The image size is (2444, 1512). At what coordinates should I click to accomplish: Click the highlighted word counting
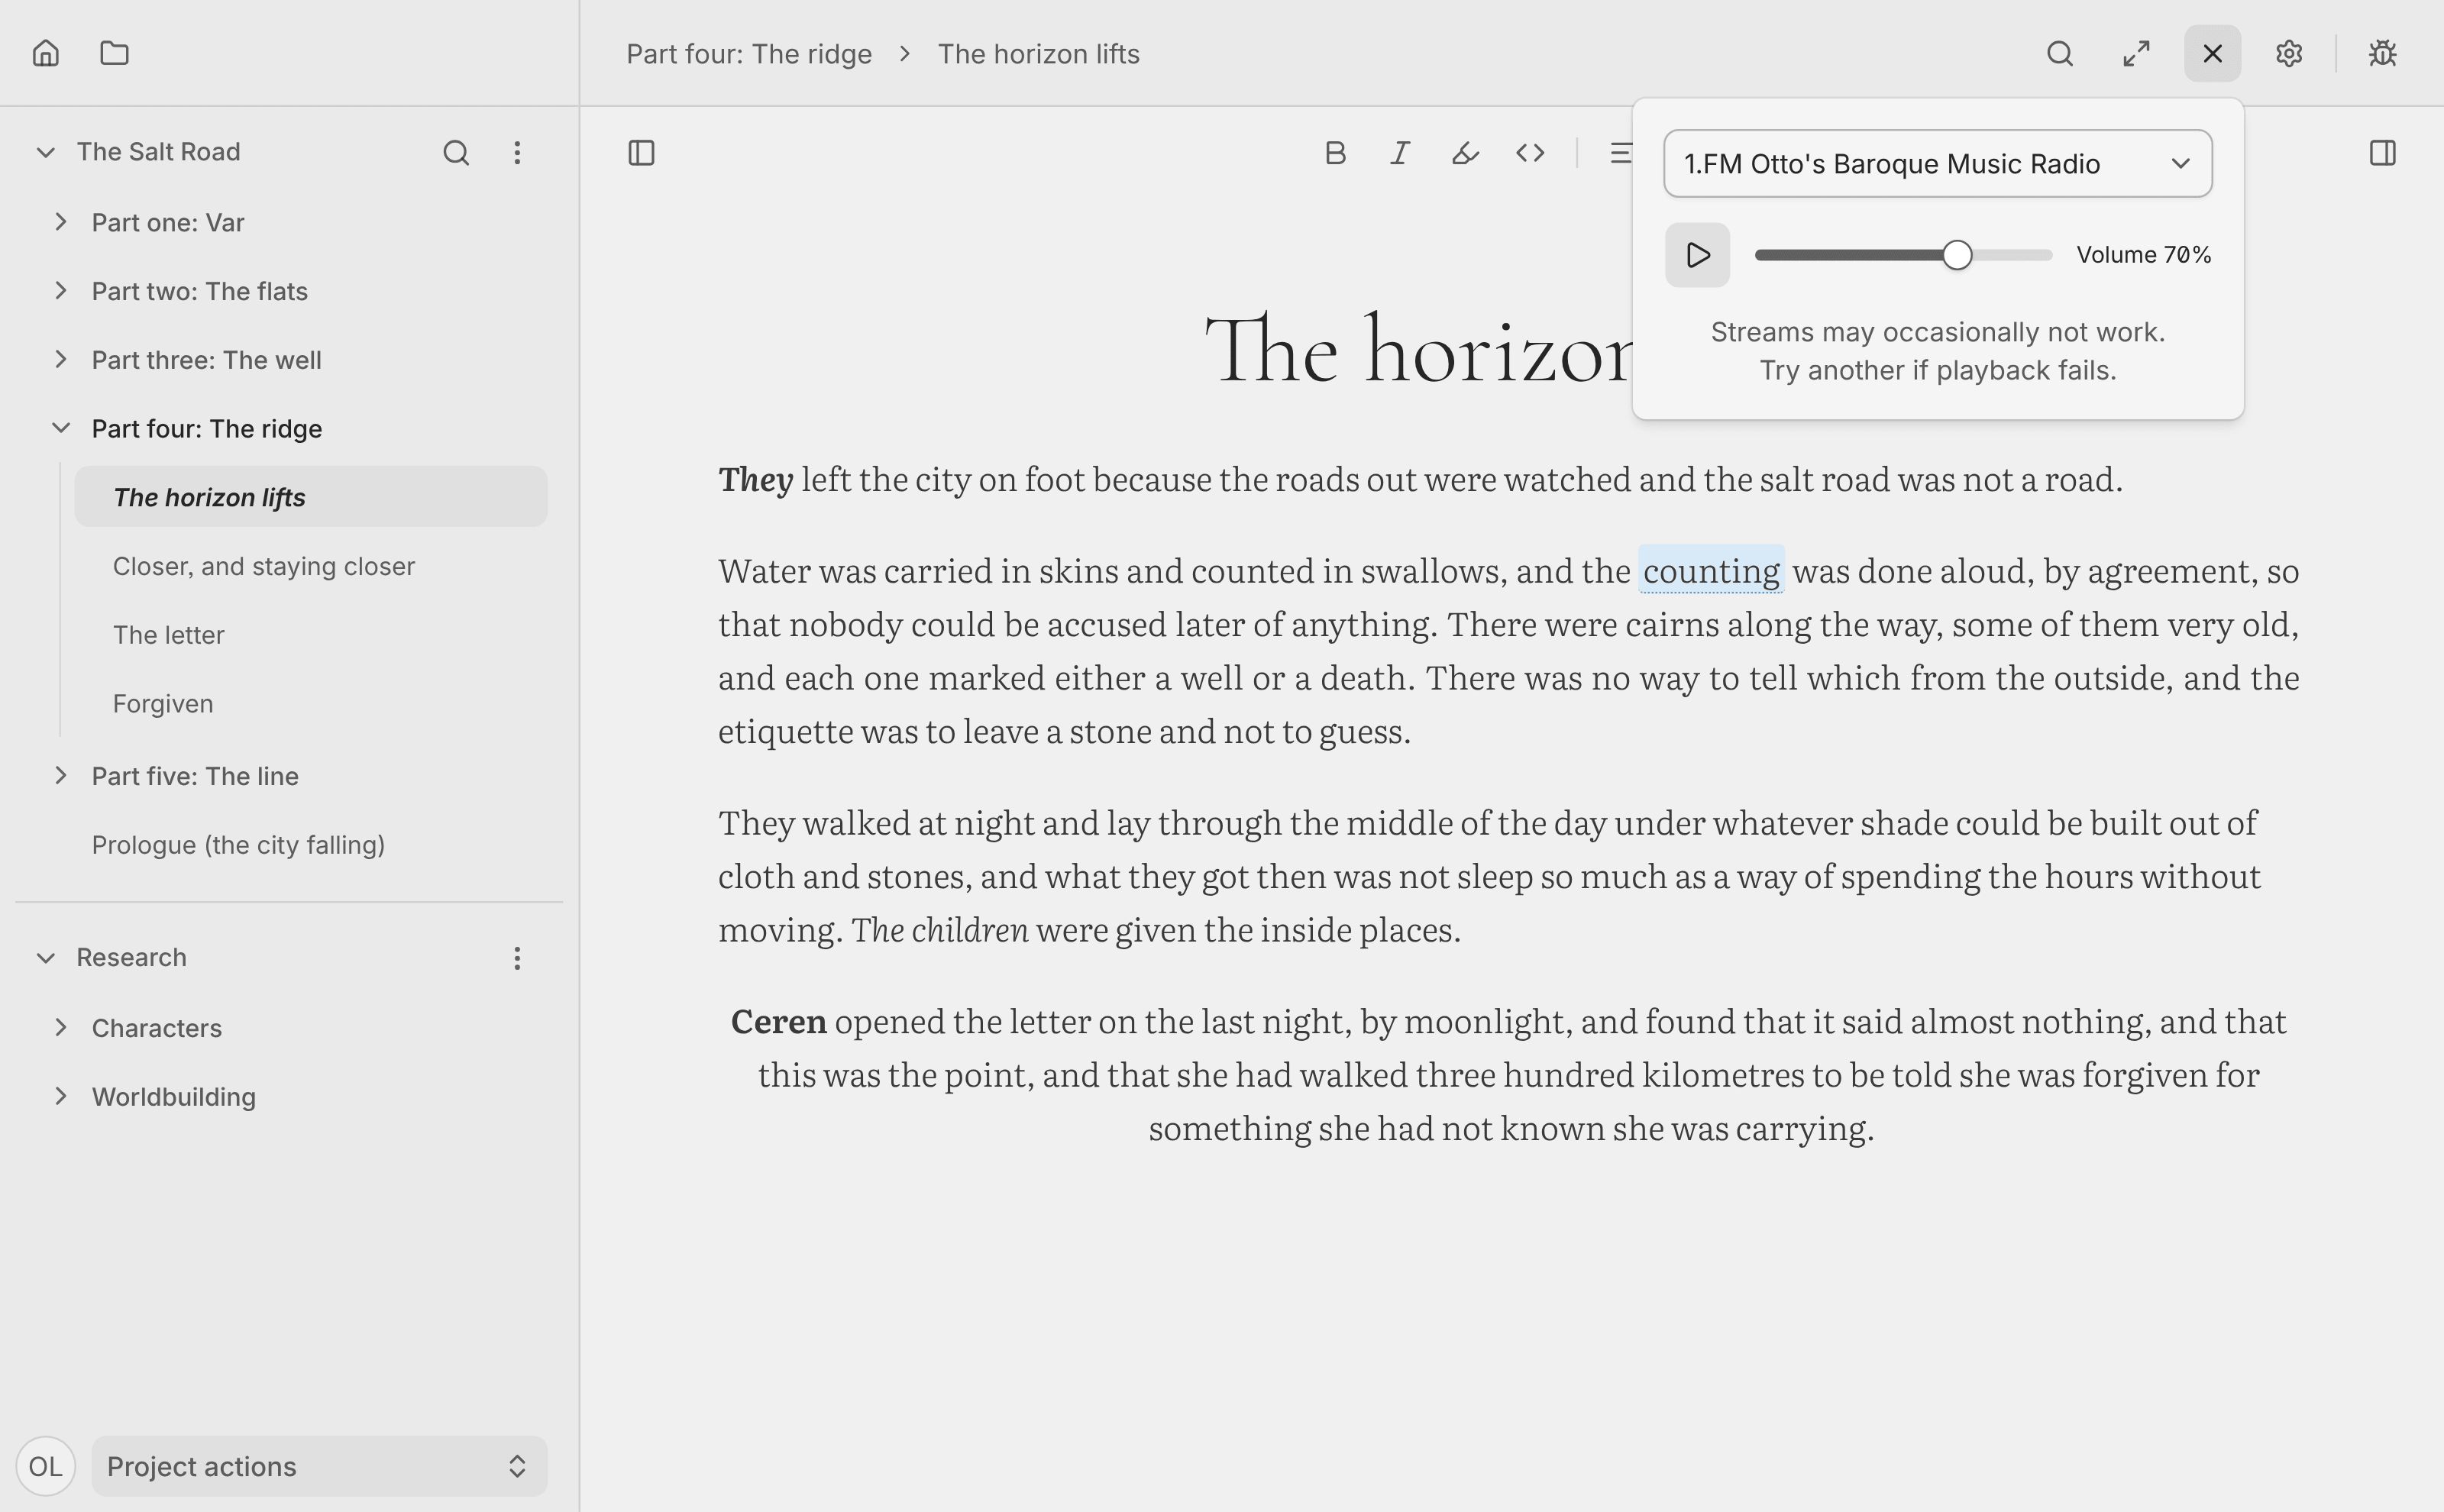point(1711,570)
